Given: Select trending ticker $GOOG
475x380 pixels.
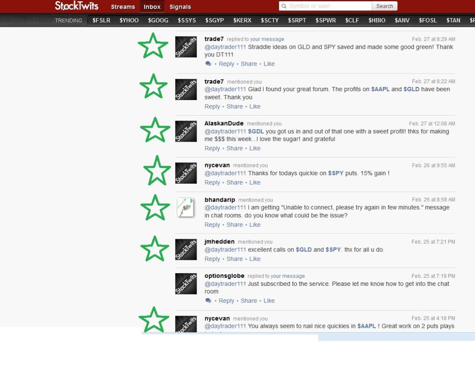Looking at the screenshot, I should point(158,20).
